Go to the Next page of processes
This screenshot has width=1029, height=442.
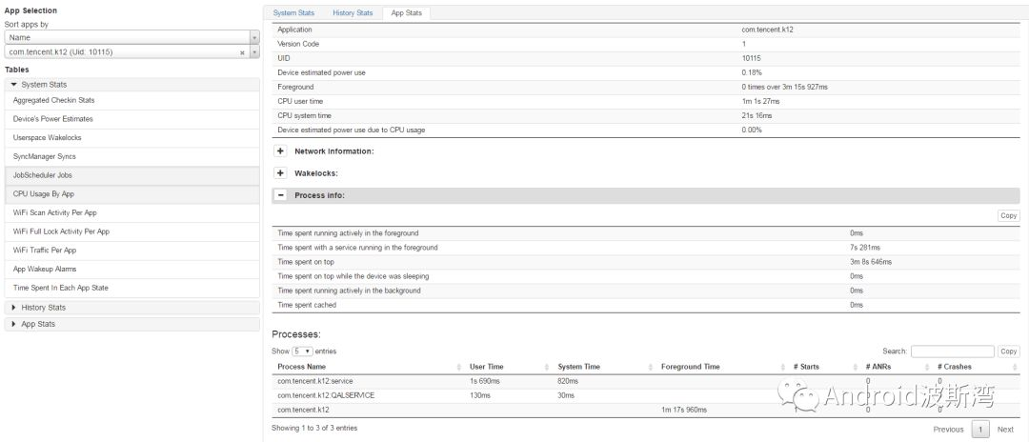[x=1005, y=430]
